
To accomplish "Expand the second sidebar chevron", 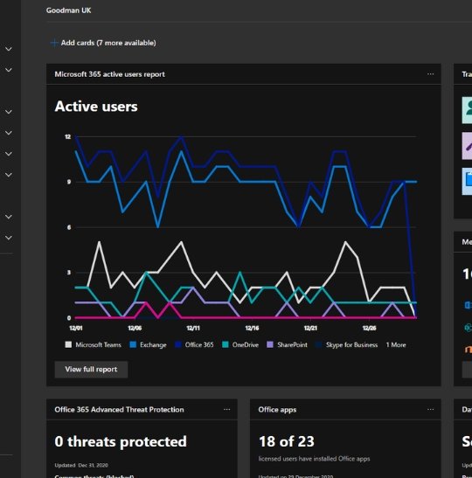I will 9,70.
